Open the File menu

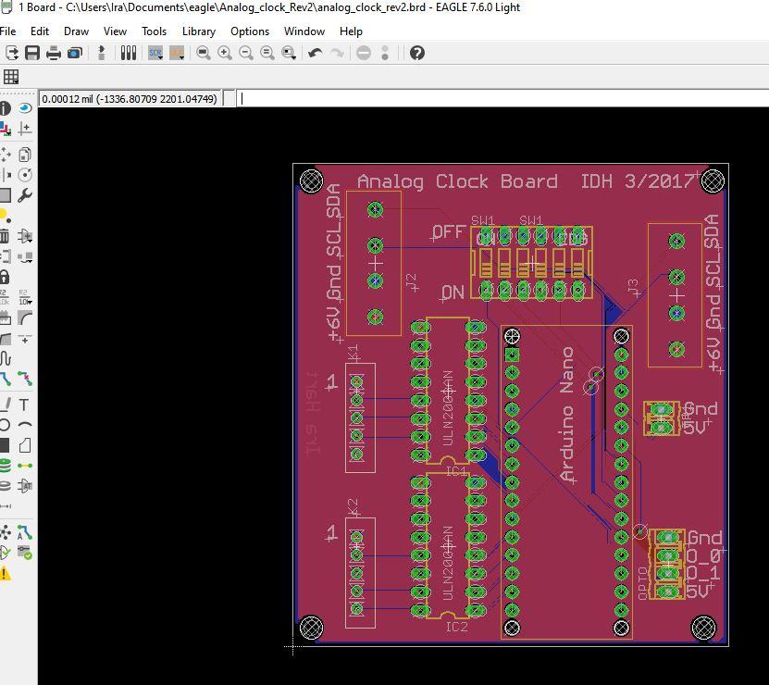pyautogui.click(x=7, y=31)
